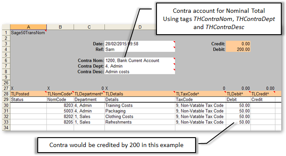The image size is (286, 156).
Task: Select the Contra Dept field 4, Admin
Action: [140, 66]
